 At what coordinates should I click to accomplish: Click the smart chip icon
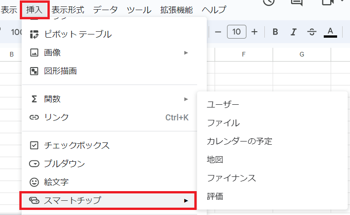pos(34,200)
